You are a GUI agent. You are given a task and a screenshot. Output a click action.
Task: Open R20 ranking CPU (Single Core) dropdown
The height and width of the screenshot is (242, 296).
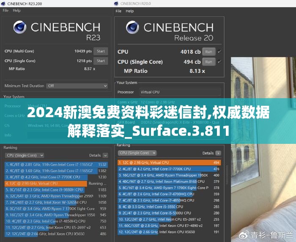tap(137, 153)
